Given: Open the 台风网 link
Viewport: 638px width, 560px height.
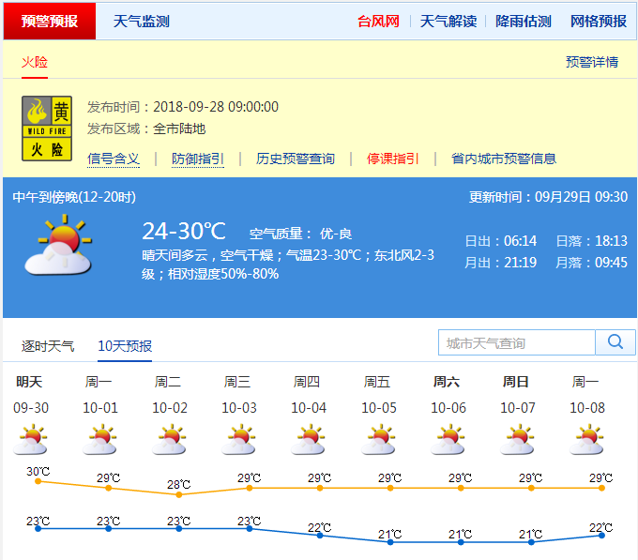Looking at the screenshot, I should click(x=378, y=21).
